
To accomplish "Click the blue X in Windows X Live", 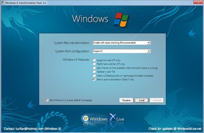I will pyautogui.click(x=112, y=117).
